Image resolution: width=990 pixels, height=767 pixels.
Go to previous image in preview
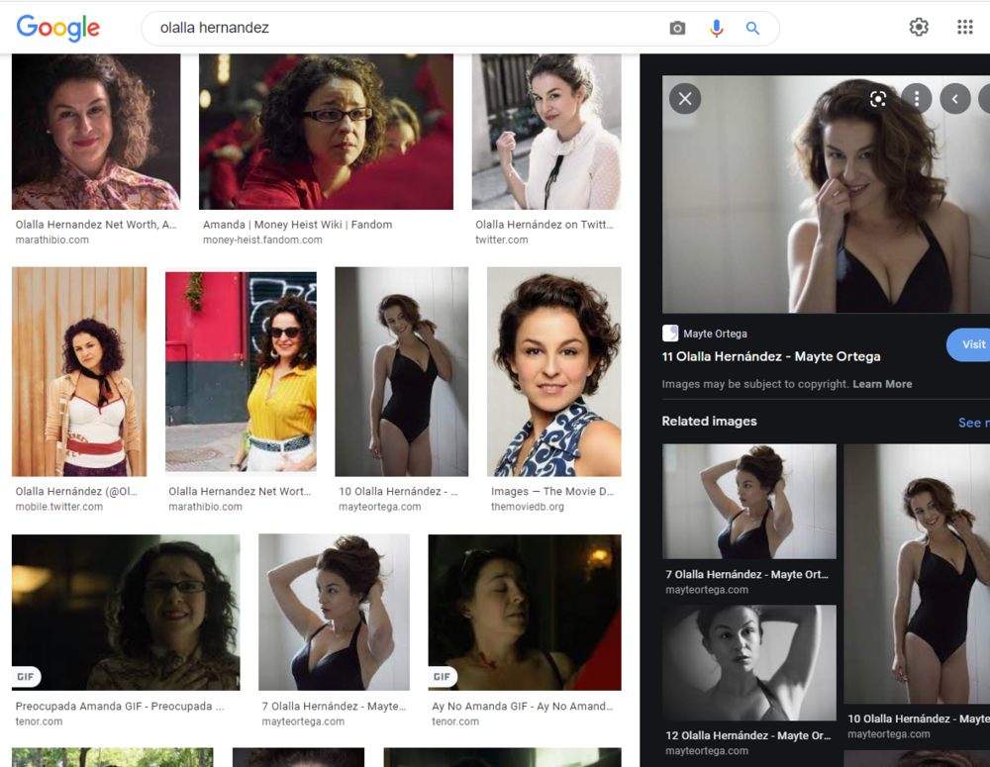coord(954,98)
